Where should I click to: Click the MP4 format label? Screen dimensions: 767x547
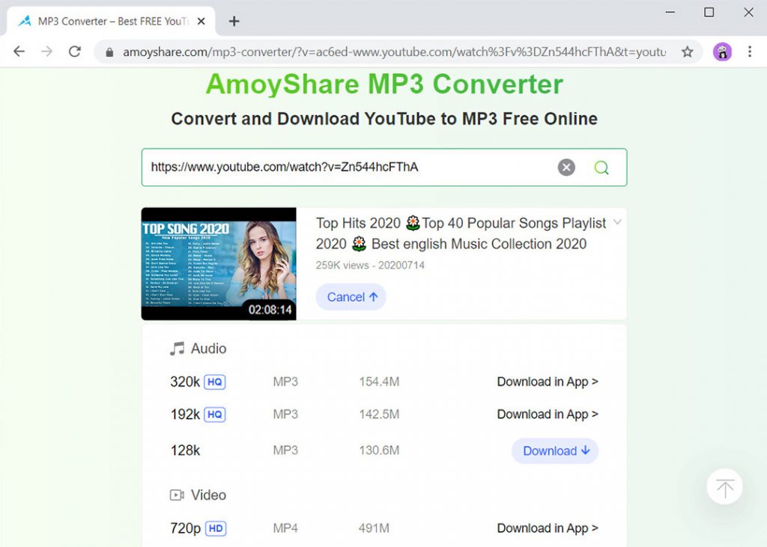pyautogui.click(x=285, y=528)
